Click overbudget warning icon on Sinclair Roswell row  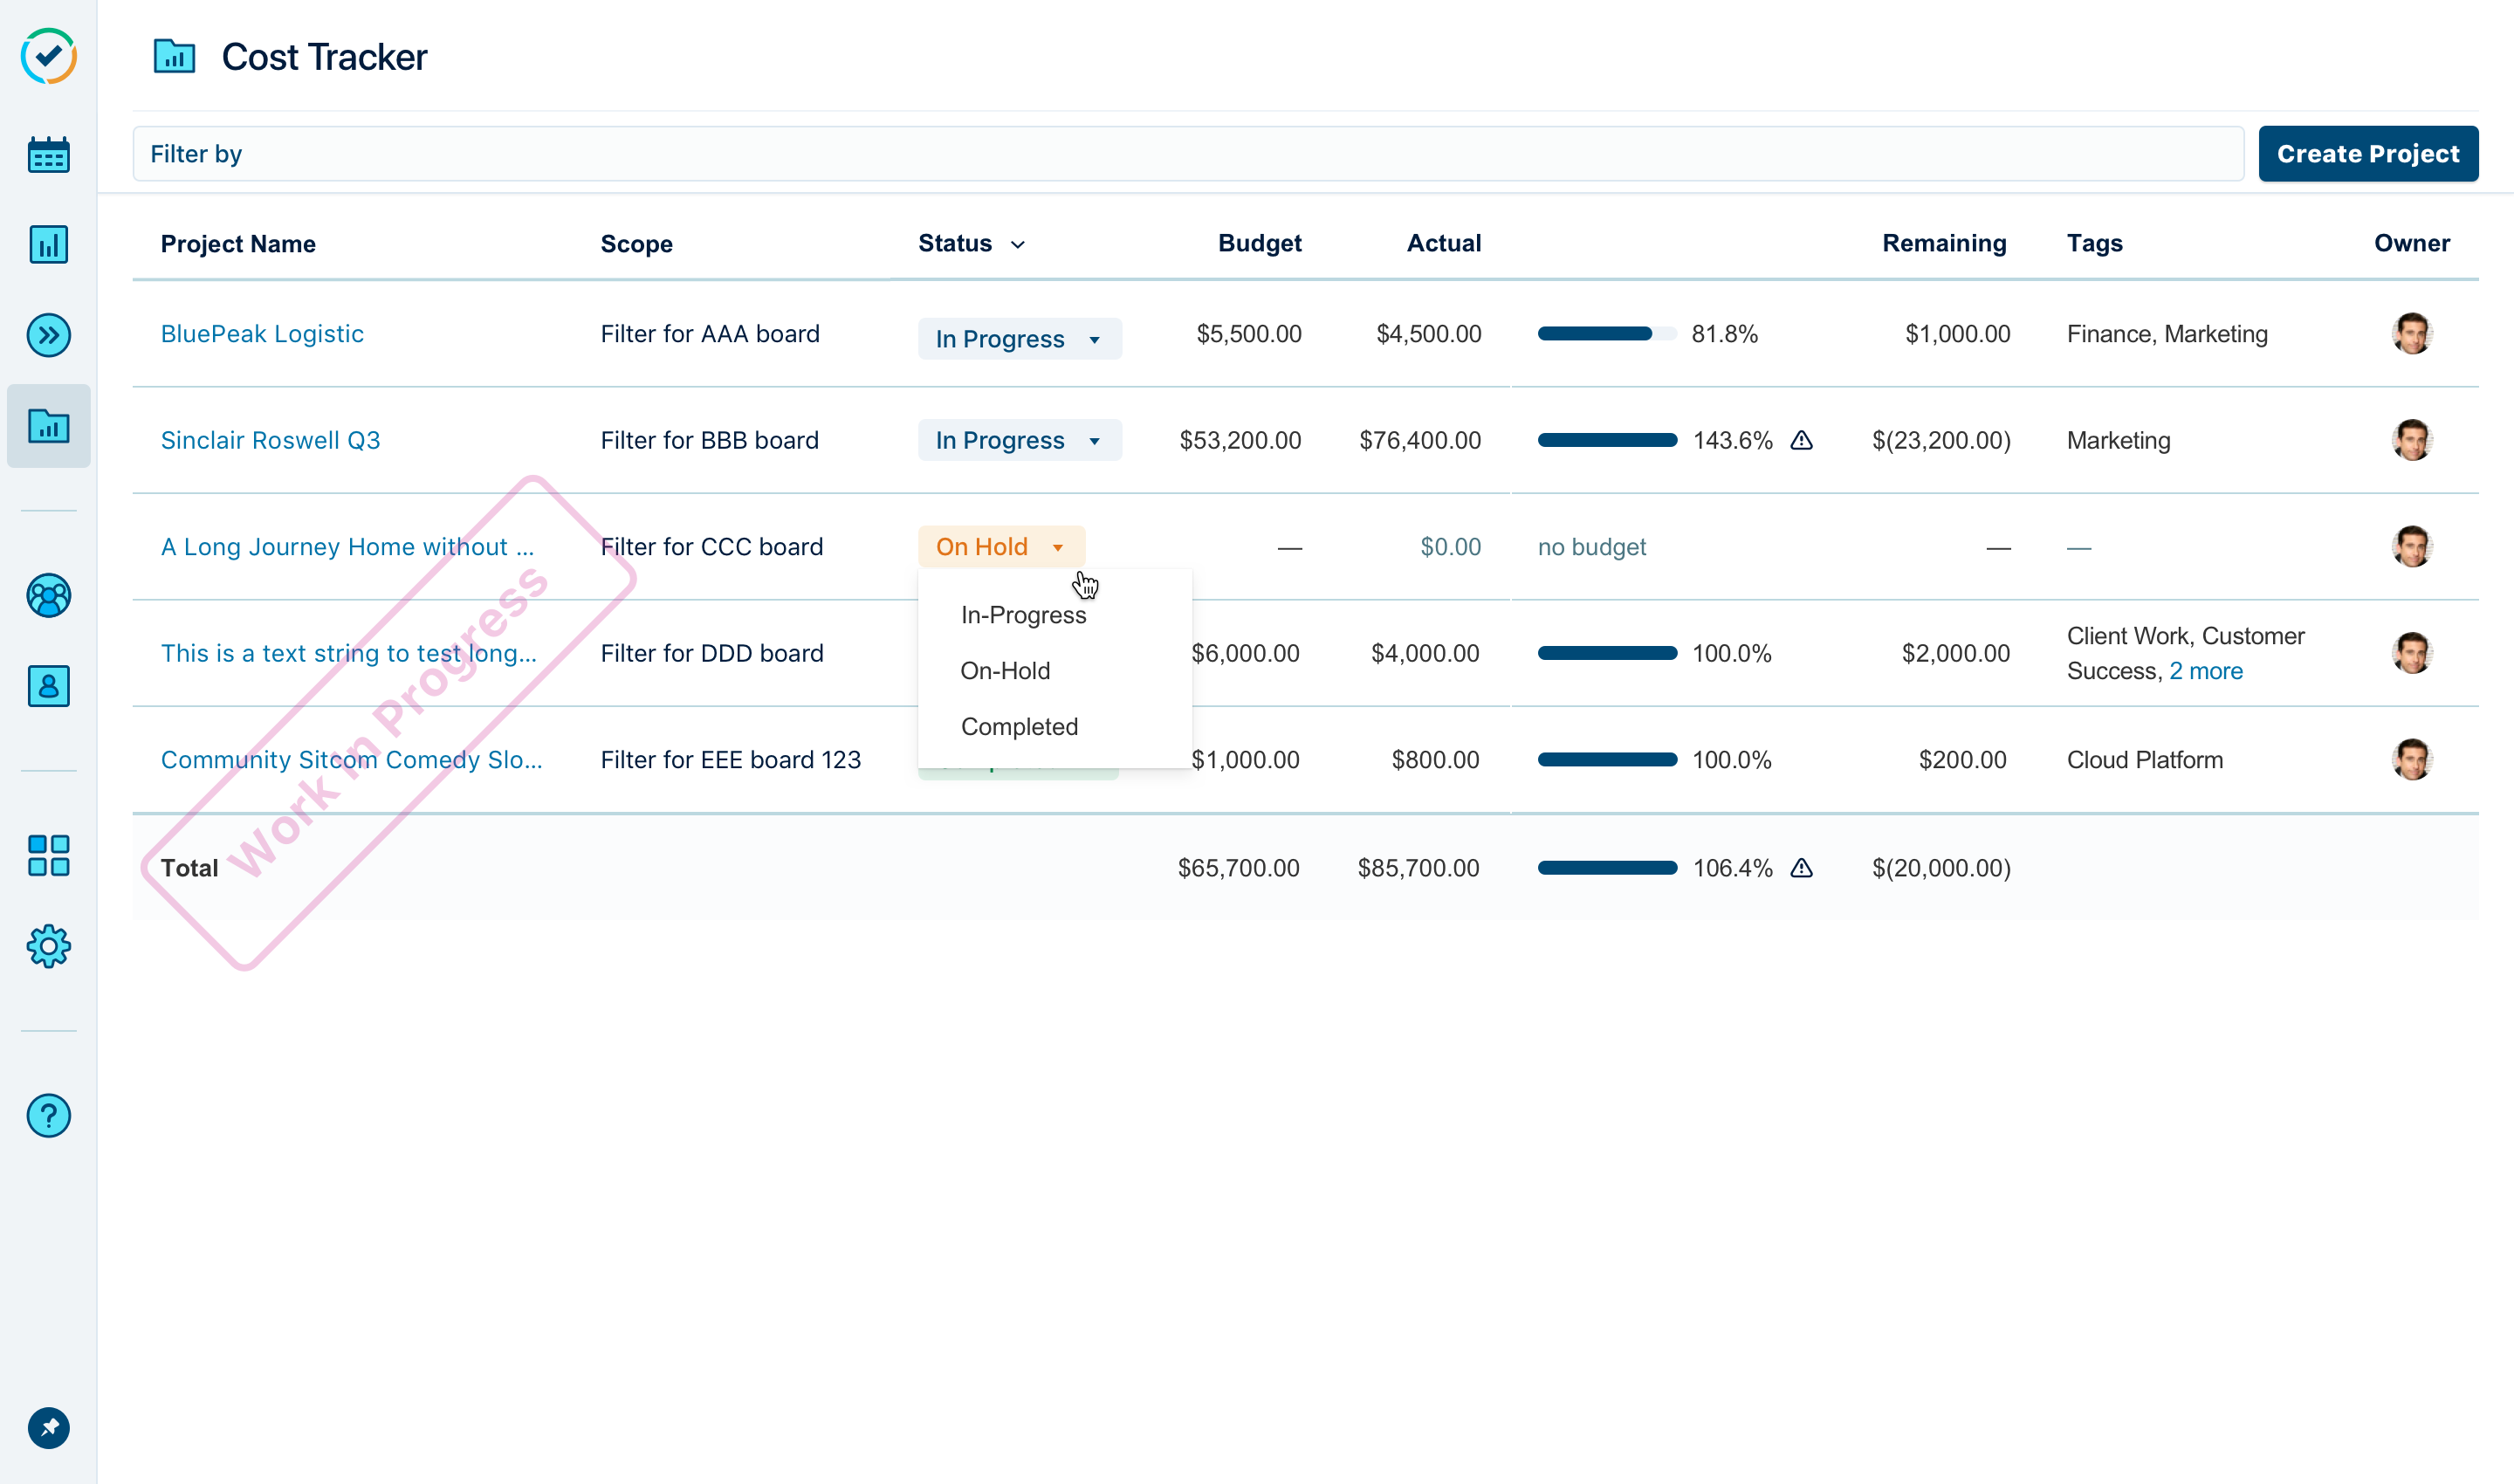click(x=1801, y=440)
